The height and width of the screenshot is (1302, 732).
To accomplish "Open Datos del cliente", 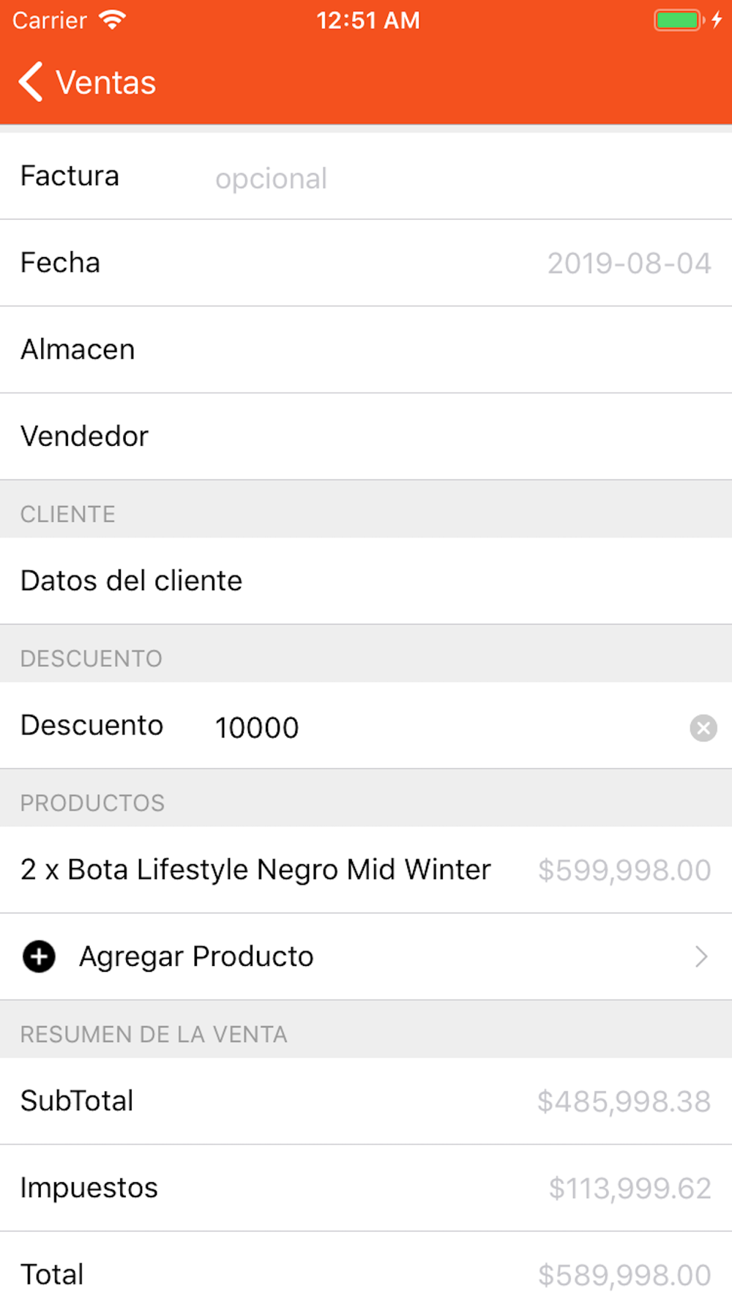I will point(366,581).
